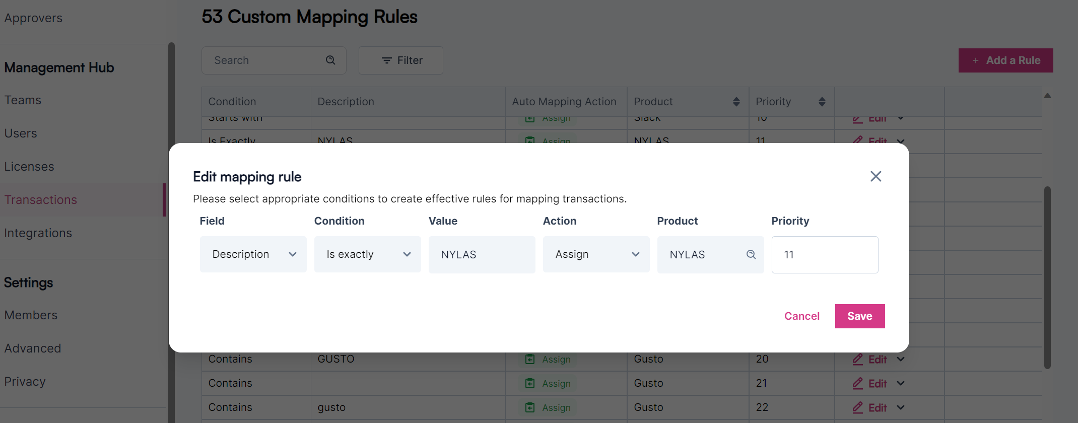Click the Assign icon in GUSTO row
This screenshot has width=1078, height=423.
pos(530,359)
